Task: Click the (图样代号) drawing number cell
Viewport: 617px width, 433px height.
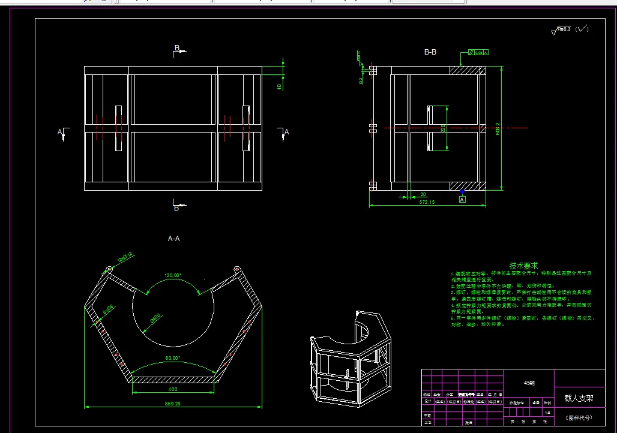Action: click(x=579, y=418)
